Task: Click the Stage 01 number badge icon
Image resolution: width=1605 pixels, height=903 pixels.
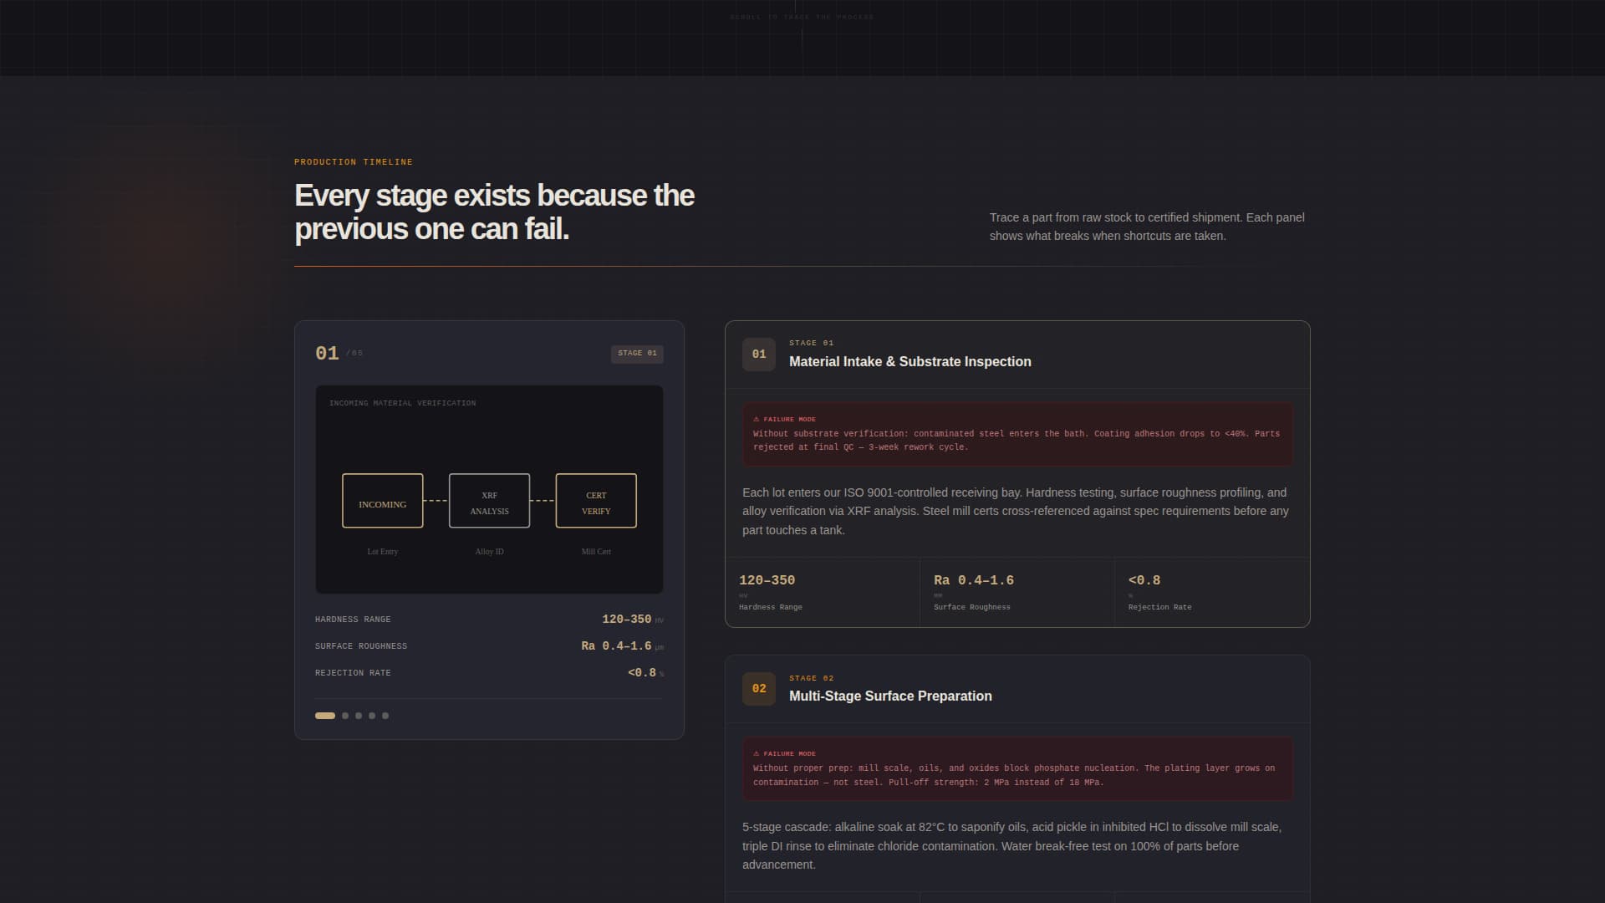Action: click(758, 355)
